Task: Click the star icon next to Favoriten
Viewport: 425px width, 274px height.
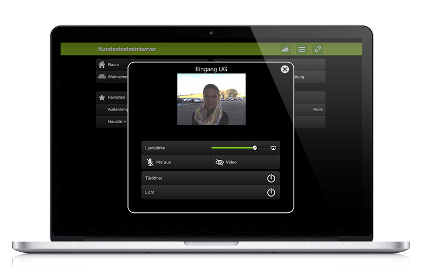Action: [x=101, y=97]
